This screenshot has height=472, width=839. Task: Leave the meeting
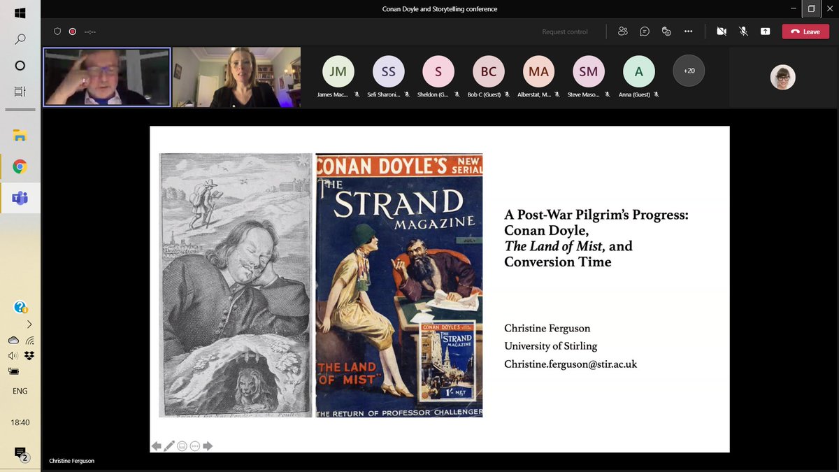(805, 31)
